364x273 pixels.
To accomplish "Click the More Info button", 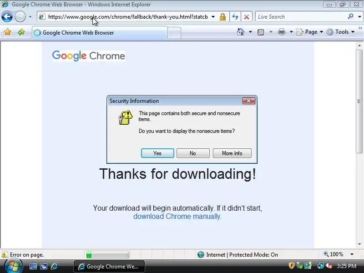I will pyautogui.click(x=232, y=153).
